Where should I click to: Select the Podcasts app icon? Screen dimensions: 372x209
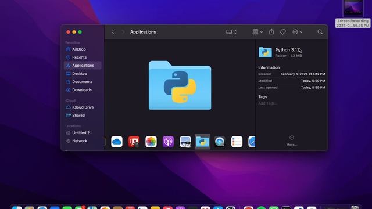[x=168, y=142]
